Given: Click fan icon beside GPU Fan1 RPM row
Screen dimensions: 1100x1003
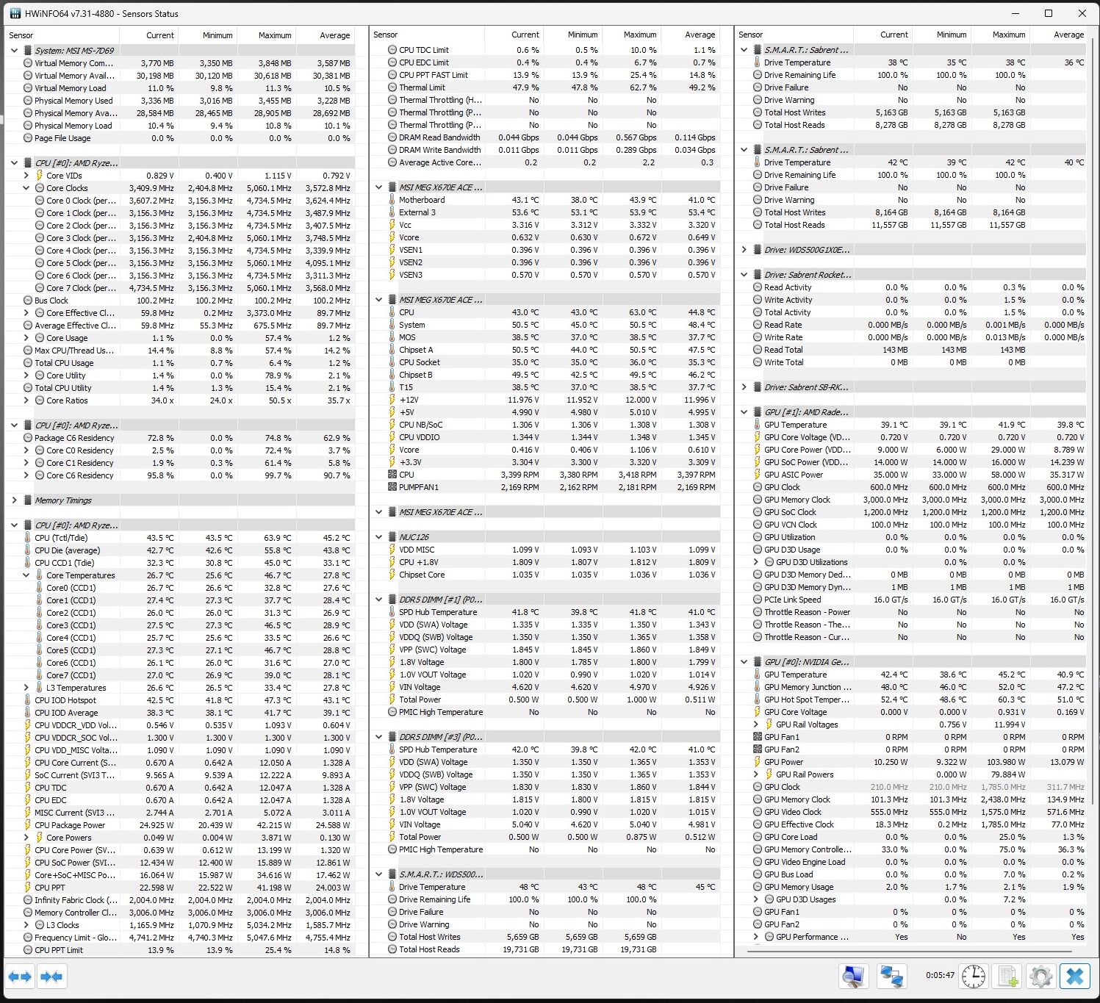Looking at the screenshot, I should 757,737.
